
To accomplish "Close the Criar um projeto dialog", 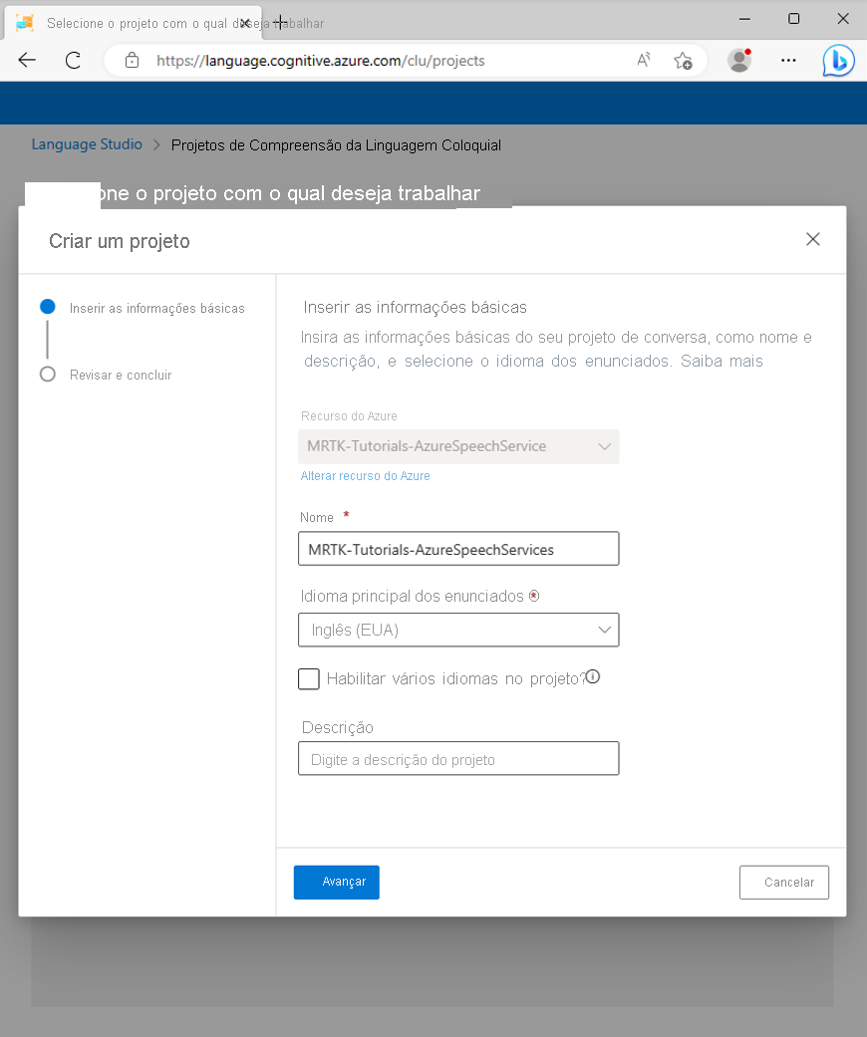I will click(x=813, y=239).
